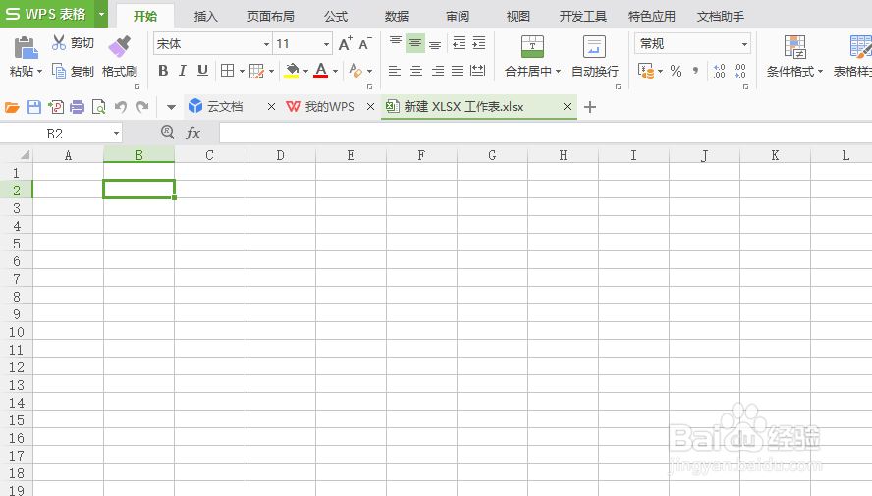Screen dimensions: 872x496
Task: Add new document tab with plus
Action: coord(590,107)
